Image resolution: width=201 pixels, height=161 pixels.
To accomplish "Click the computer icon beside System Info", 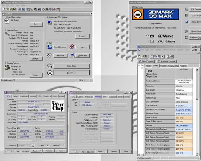I will tap(72, 56).
